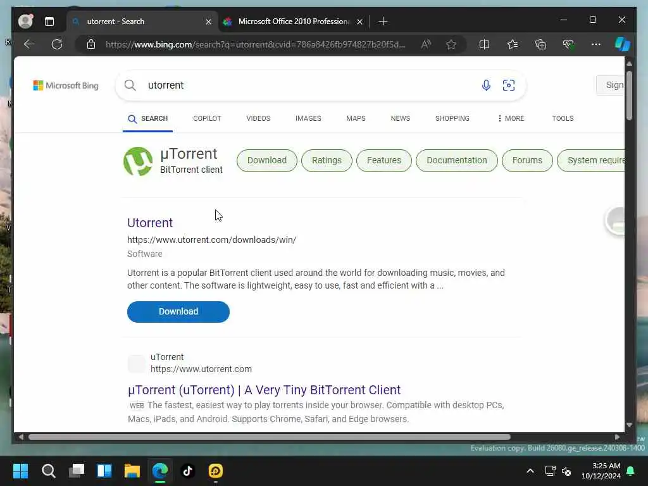
Task: Close the Microsoft Office 2010 tab
Action: coord(360,22)
